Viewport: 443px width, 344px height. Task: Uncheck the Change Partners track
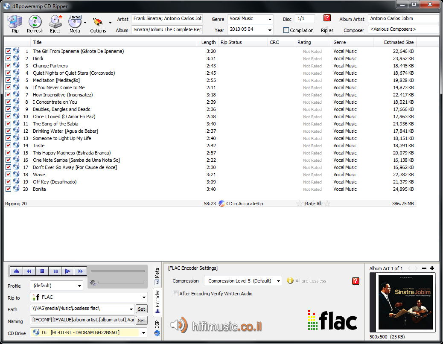8,66
